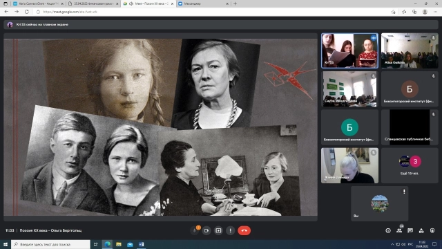Open the tab actions menu icon
This screenshot has height=249, width=442.
point(6,3)
